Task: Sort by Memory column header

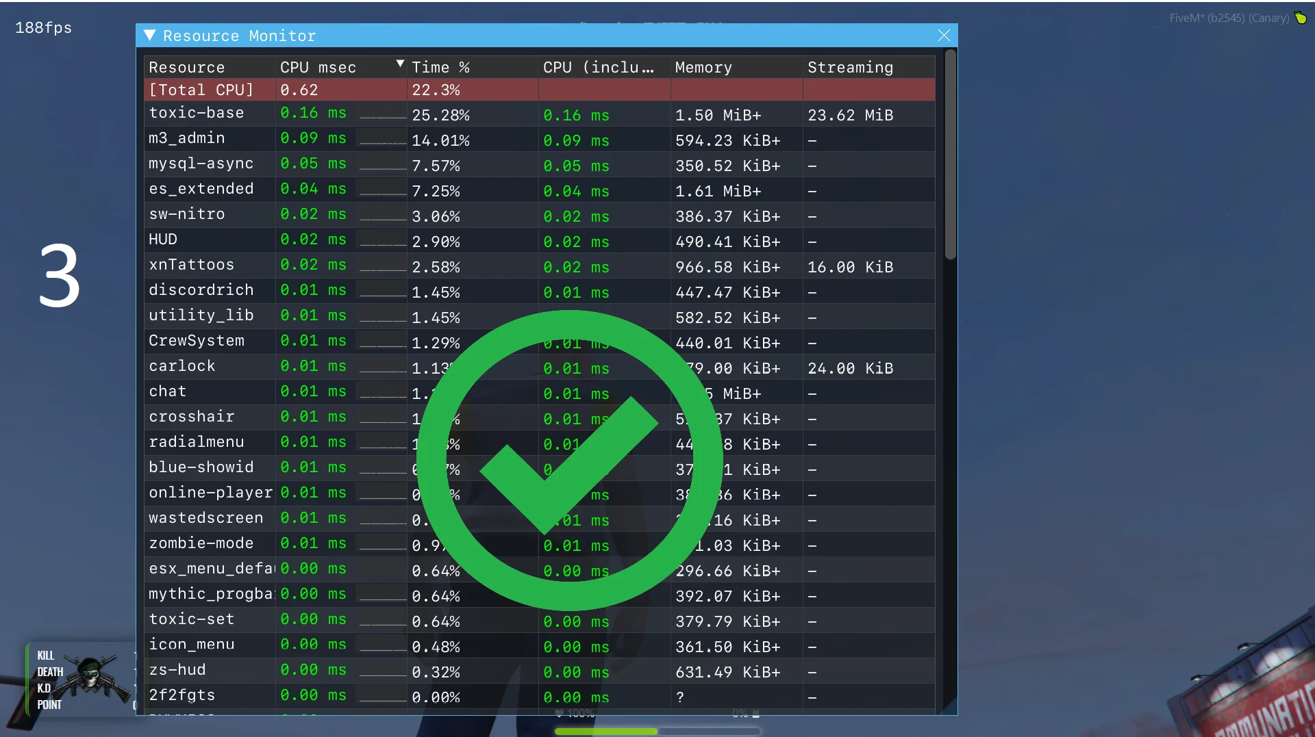Action: 703,67
